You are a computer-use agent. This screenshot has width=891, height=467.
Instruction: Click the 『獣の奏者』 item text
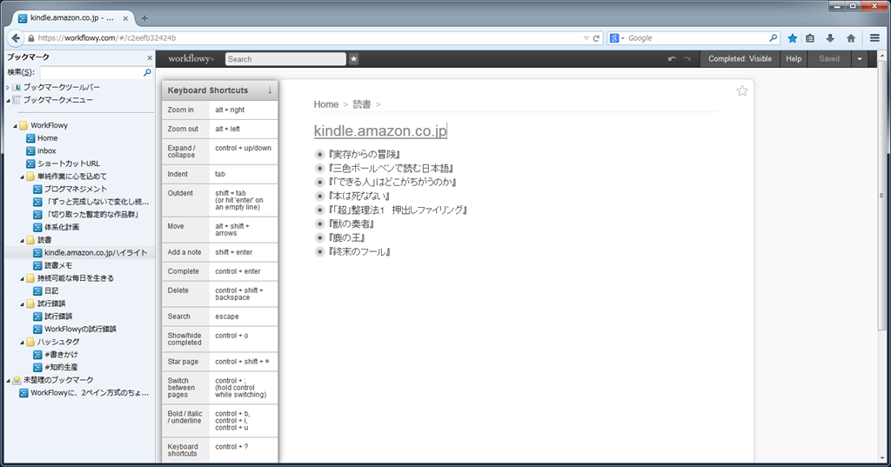click(x=352, y=223)
